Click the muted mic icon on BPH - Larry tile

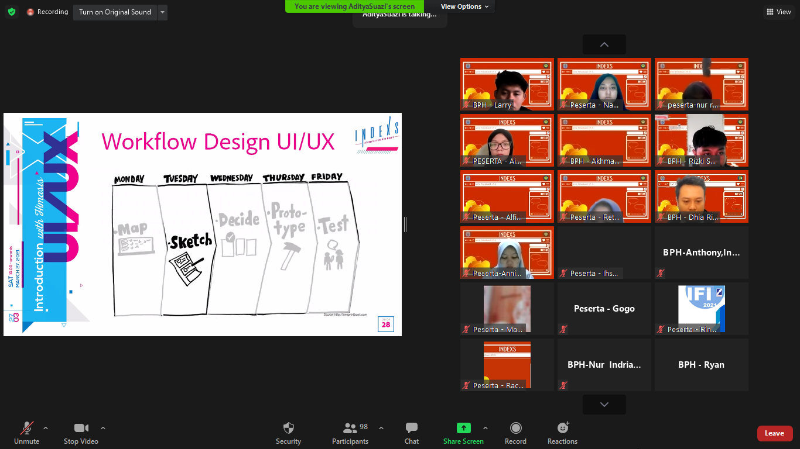(x=466, y=105)
